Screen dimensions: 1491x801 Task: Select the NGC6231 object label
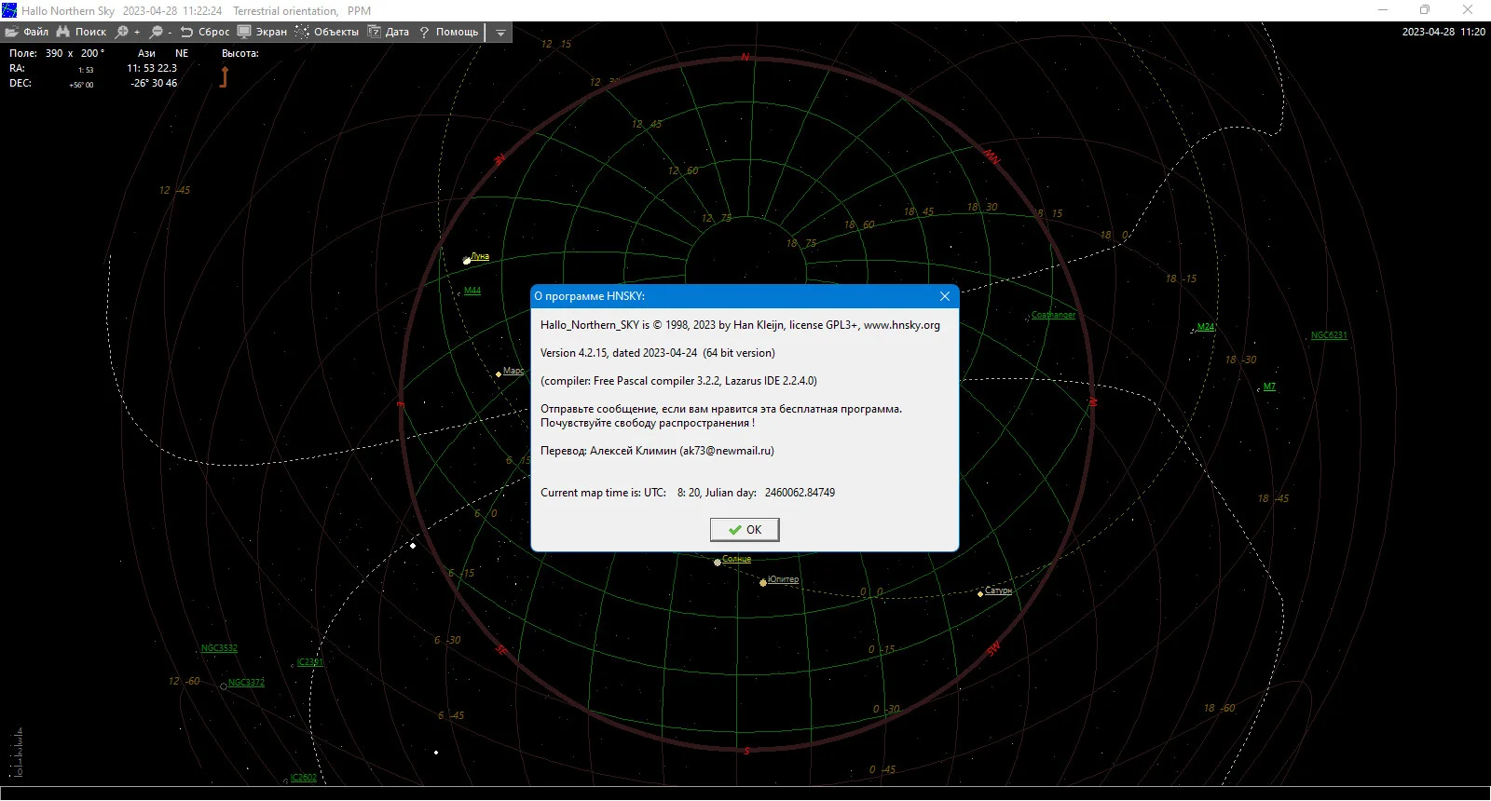1329,335
